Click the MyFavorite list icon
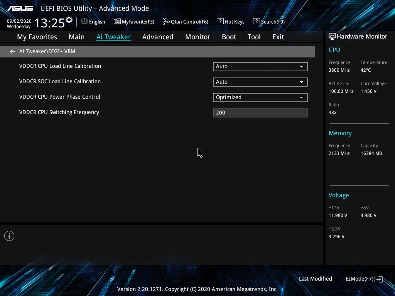Viewport: 395px width, 296px height. 117,22
